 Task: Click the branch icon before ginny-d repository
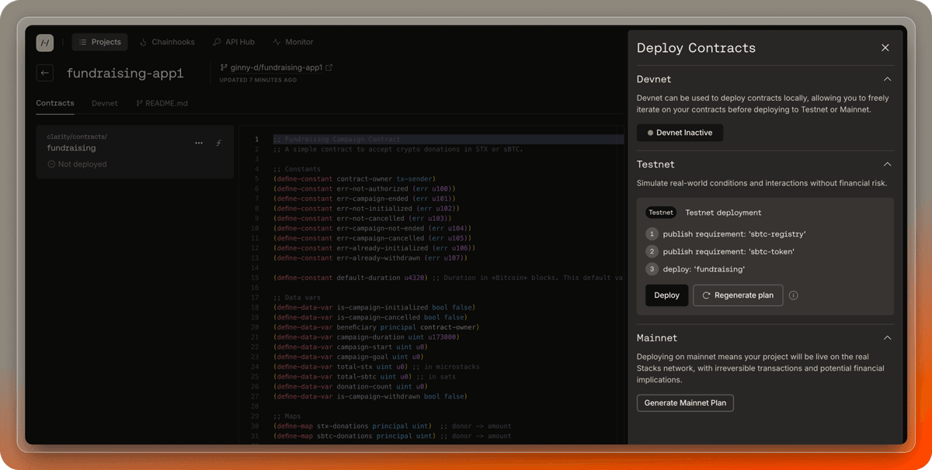pos(224,67)
